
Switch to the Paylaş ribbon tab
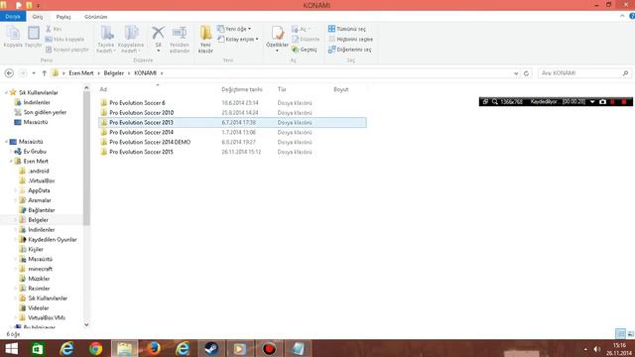pos(63,17)
